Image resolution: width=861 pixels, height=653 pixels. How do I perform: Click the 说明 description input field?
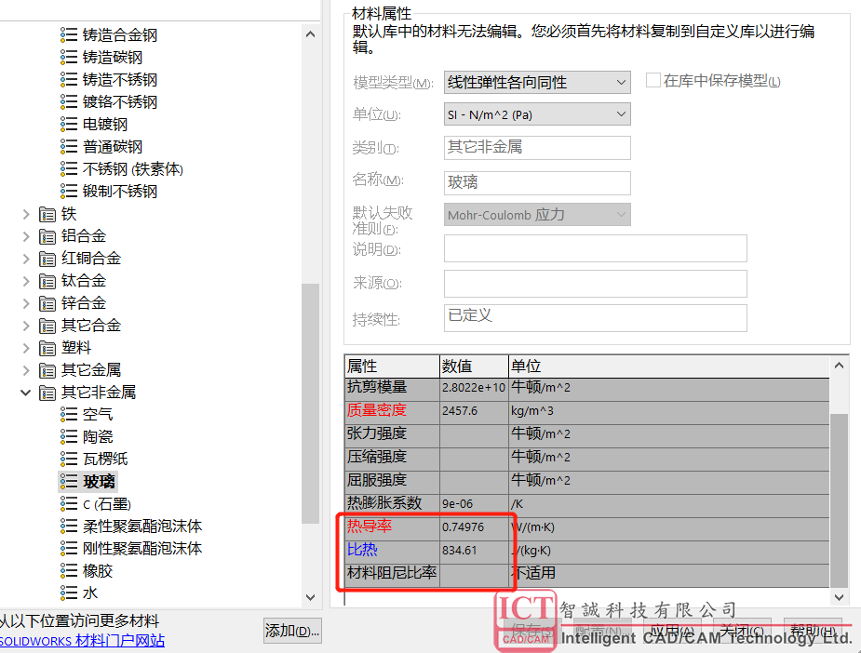(x=595, y=249)
